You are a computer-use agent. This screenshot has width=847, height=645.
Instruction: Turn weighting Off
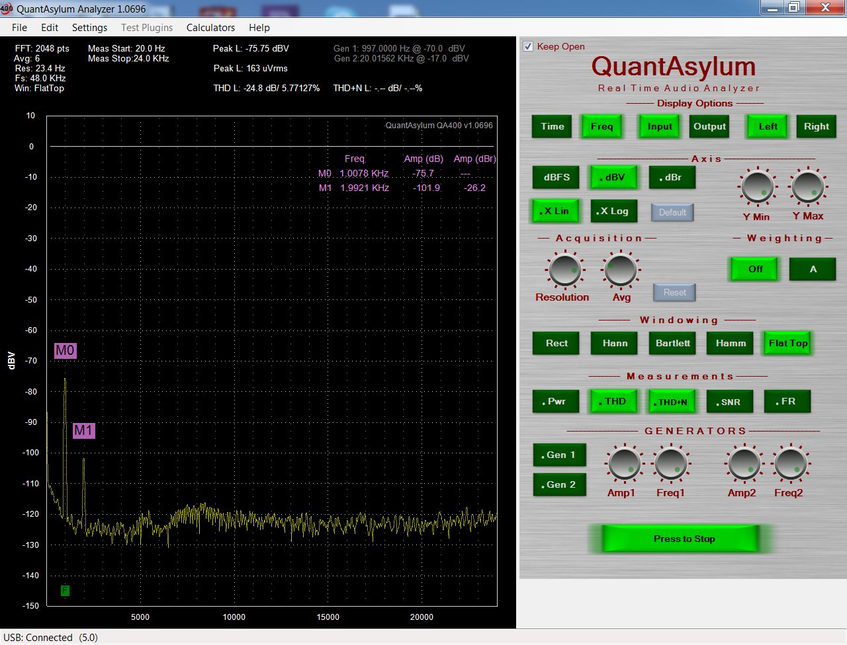click(755, 269)
